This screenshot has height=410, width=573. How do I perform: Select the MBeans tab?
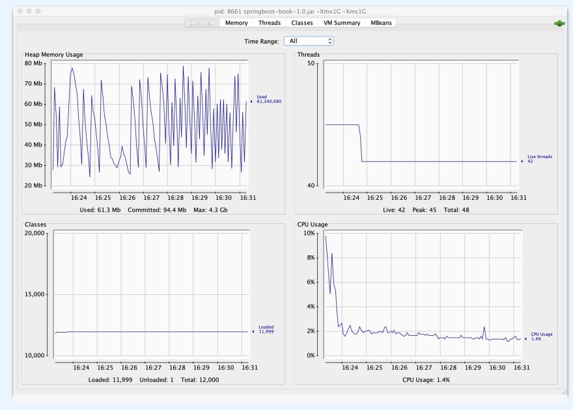[381, 23]
